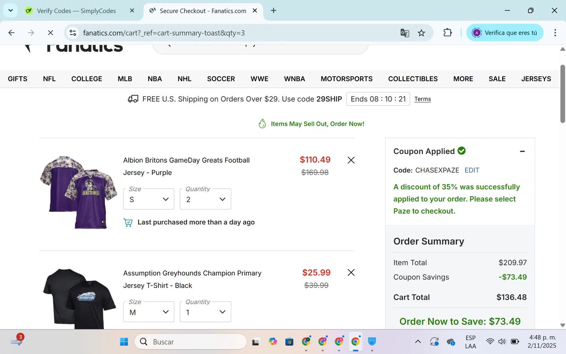
Task: Click the page vertical scrollbar thumb
Action: coord(563,94)
